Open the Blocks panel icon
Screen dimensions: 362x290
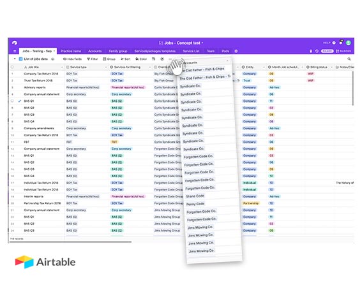(x=338, y=51)
